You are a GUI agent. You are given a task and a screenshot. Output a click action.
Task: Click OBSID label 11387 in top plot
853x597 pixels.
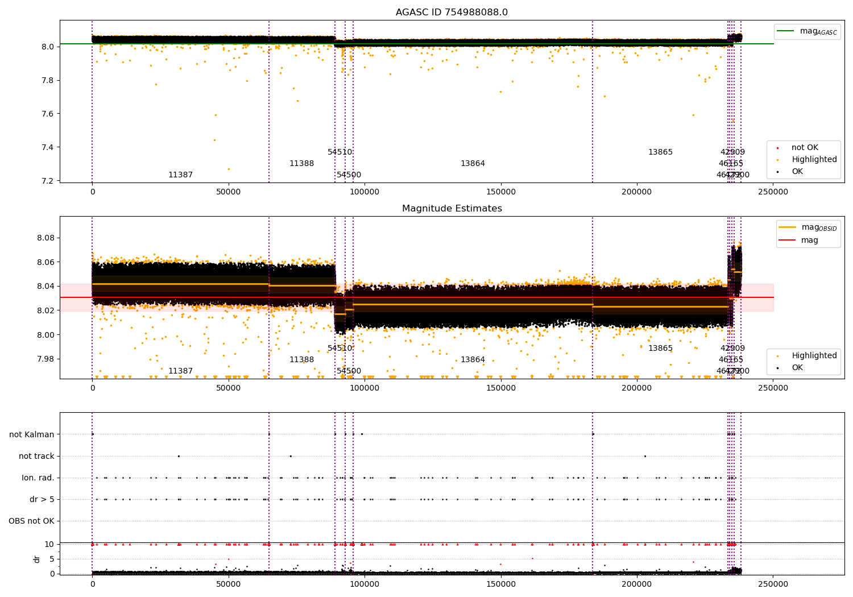tap(180, 175)
